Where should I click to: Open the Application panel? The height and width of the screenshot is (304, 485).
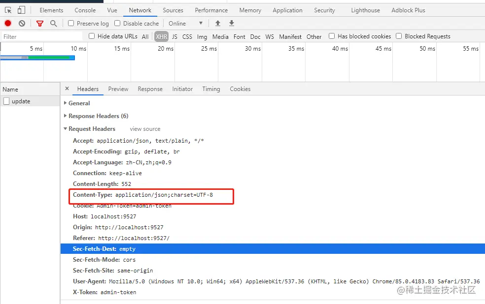(x=288, y=10)
